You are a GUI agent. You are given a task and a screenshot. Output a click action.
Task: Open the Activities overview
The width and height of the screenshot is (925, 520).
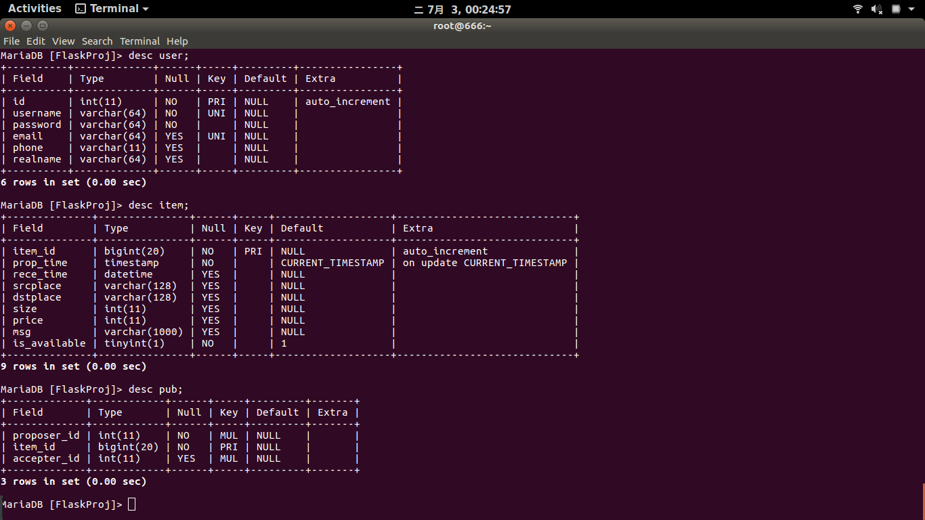tap(35, 9)
